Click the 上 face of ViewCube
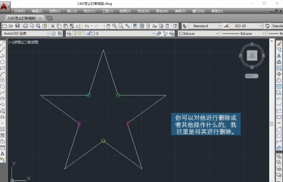Image resolution: width=283 pixels, height=182 pixels. point(252,55)
